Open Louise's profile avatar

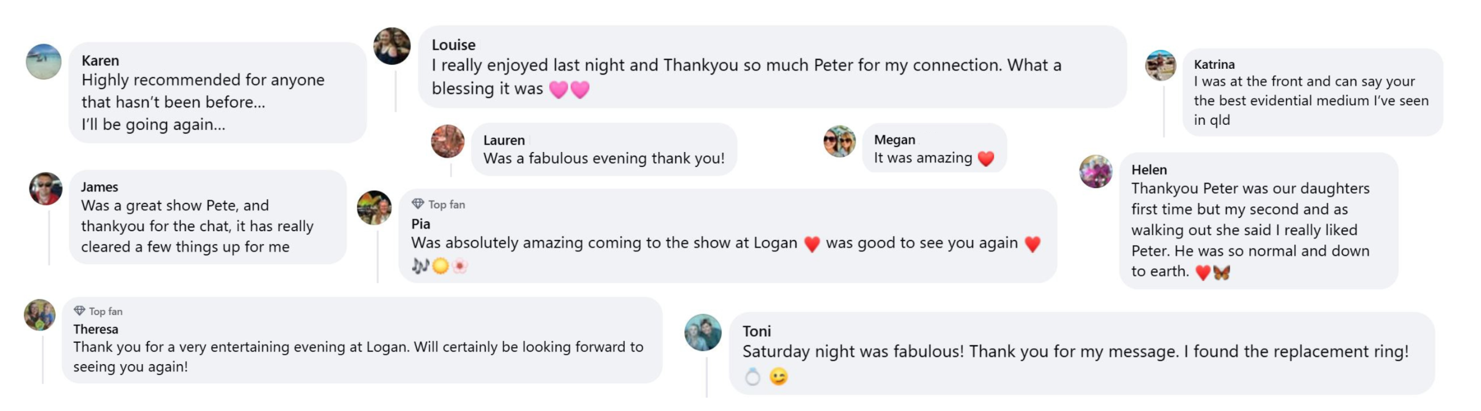[x=392, y=46]
